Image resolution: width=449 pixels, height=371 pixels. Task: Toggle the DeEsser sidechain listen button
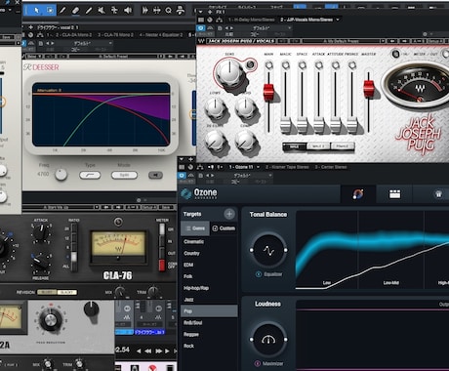[x=155, y=175]
